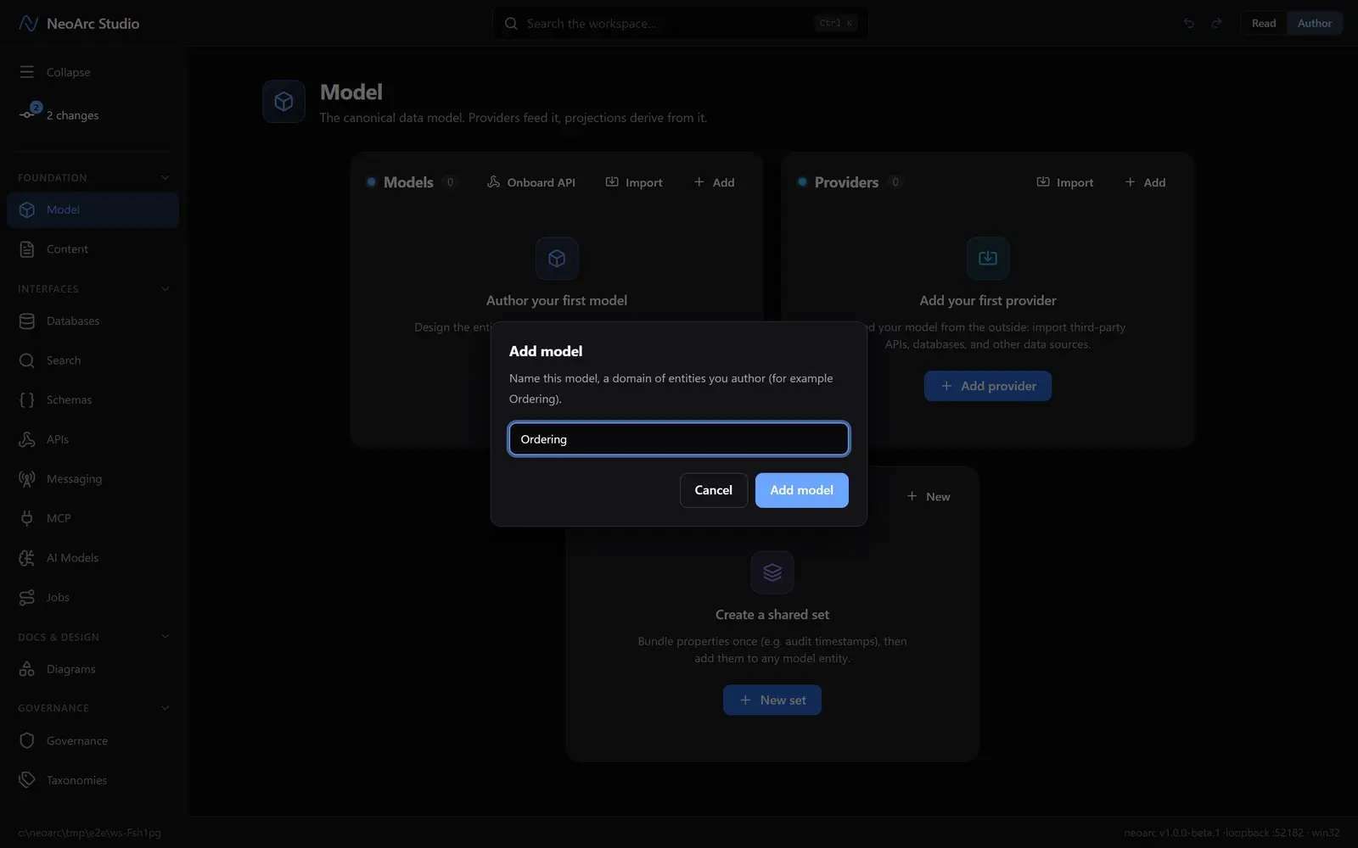The image size is (1358, 848).
Task: Open the Jobs menu item
Action: [93, 598]
